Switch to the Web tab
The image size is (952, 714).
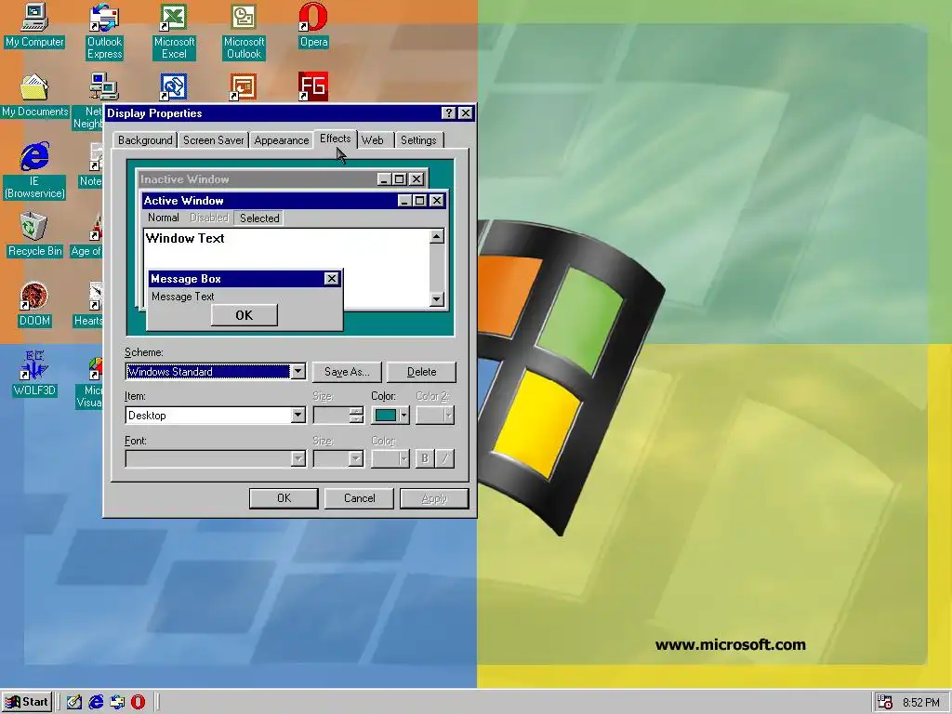point(373,140)
